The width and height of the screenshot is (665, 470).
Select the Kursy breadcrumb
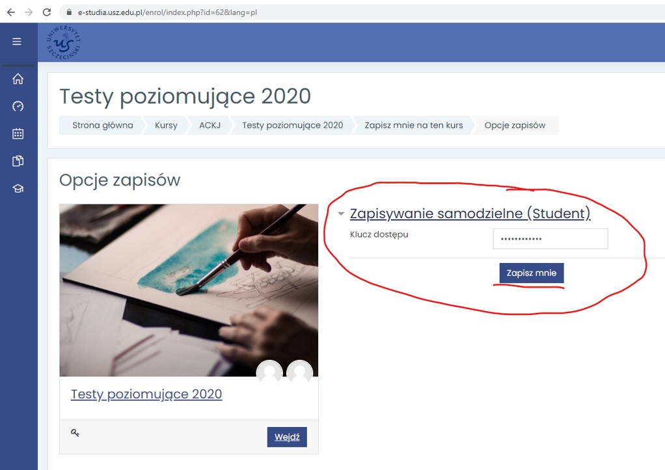pyautogui.click(x=166, y=125)
